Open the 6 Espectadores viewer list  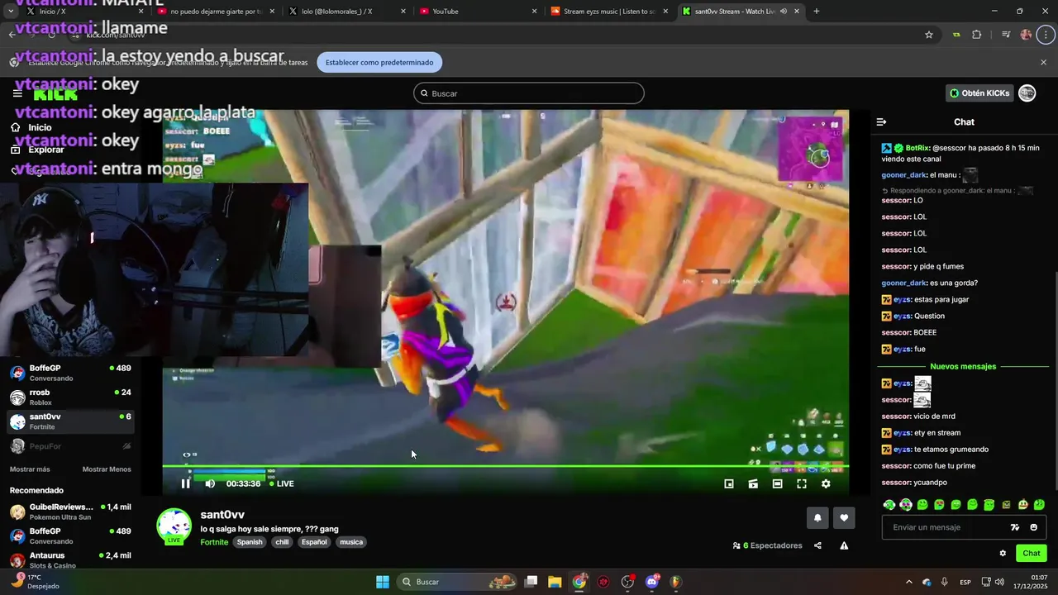(x=768, y=545)
